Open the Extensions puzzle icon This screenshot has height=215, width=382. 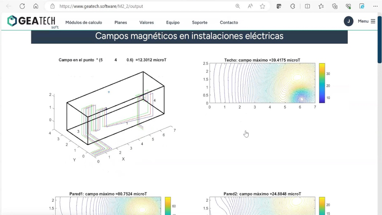[293, 6]
